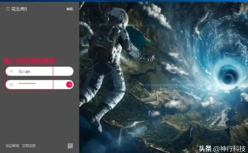Image resolution: width=248 pixels, height=153 pixels.
Task: Click the partly blurred username text
Action: 24,72
